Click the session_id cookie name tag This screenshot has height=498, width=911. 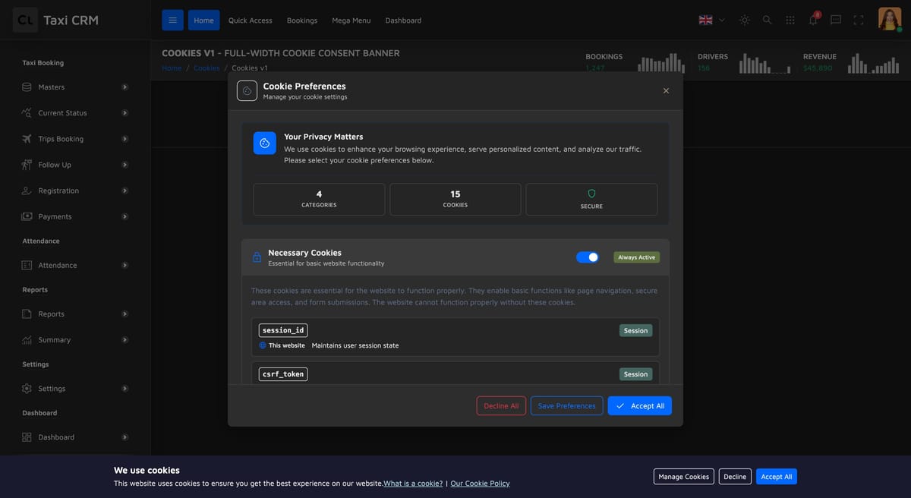click(283, 330)
